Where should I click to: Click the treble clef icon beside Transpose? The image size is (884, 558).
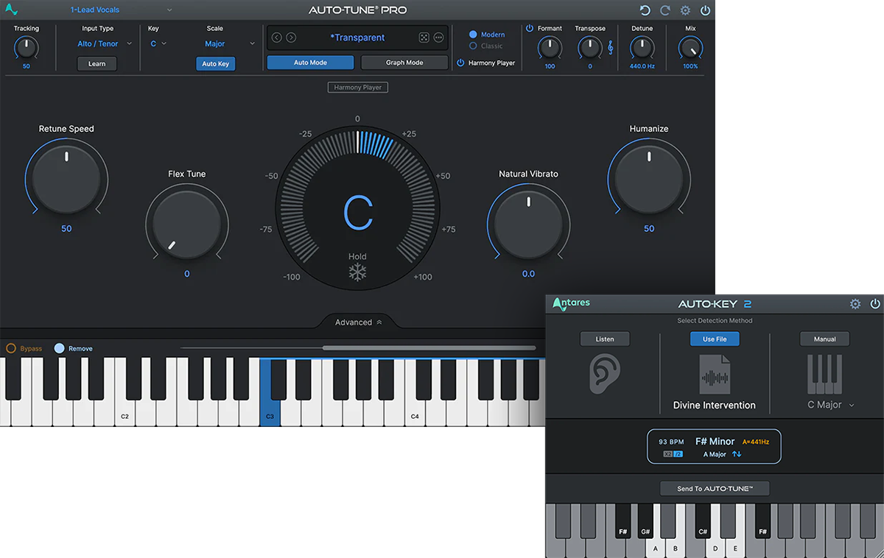pos(610,48)
